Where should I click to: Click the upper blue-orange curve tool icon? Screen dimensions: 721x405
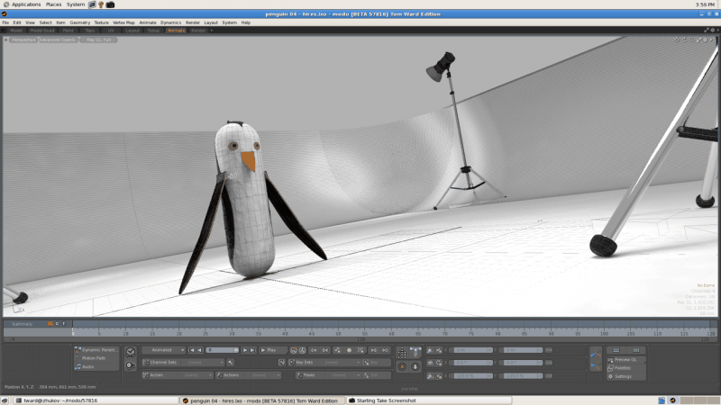(596, 354)
